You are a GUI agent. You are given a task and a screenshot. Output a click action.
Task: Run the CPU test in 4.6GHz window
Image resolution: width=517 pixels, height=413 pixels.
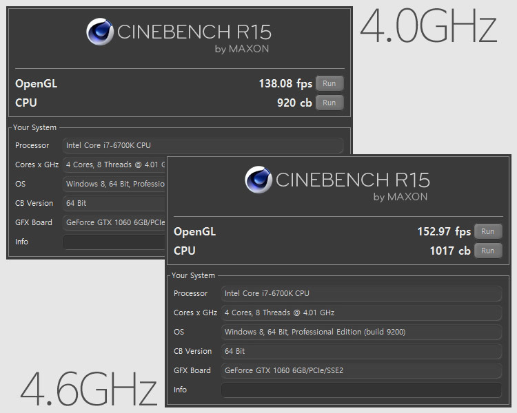[488, 251]
